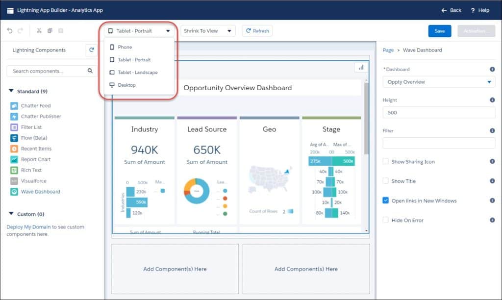Select the Filter List component icon
The image size is (502, 300).
coord(14,127)
